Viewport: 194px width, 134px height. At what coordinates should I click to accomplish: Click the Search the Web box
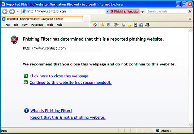coord(167,11)
